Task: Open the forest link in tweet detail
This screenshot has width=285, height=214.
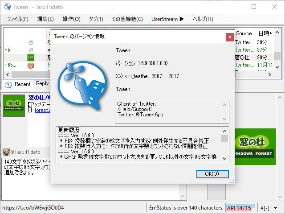Action: pos(42,110)
